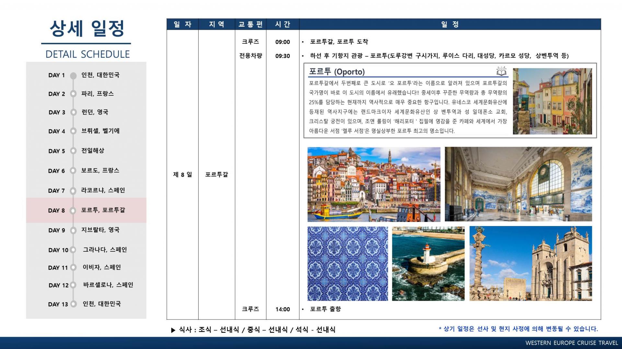Open the colorful Porto street houses photo
This screenshot has width=622, height=349.
[552, 101]
